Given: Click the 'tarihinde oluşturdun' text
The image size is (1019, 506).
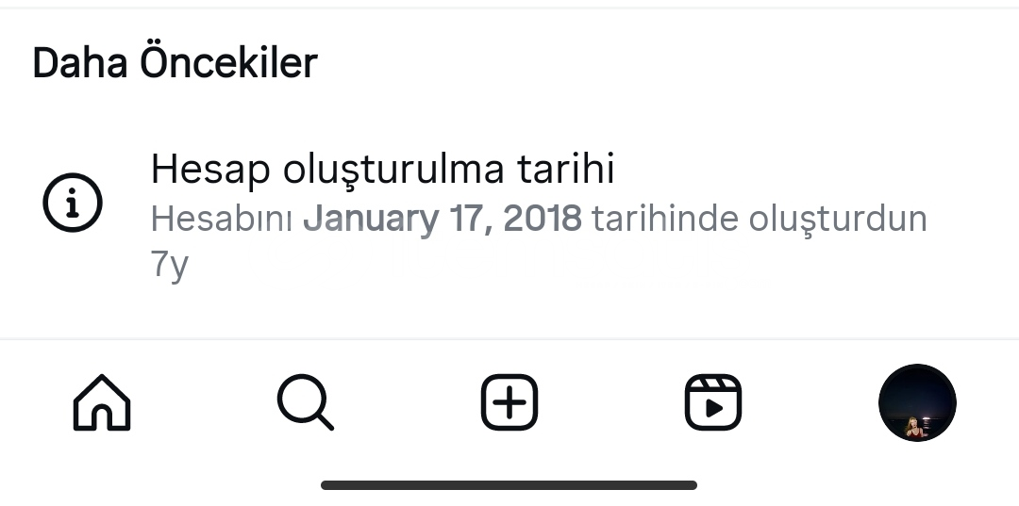Looking at the screenshot, I should (x=760, y=219).
